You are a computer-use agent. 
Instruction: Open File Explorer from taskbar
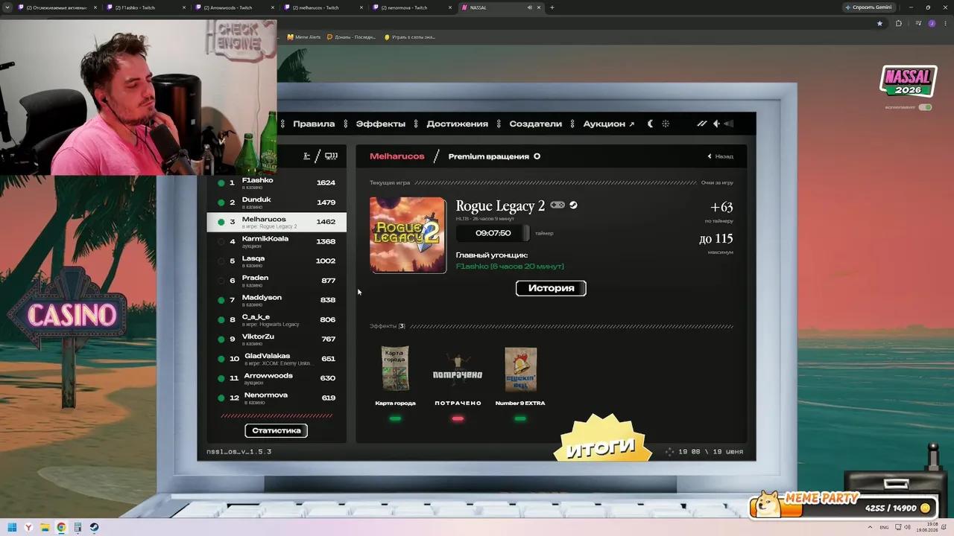click(45, 527)
